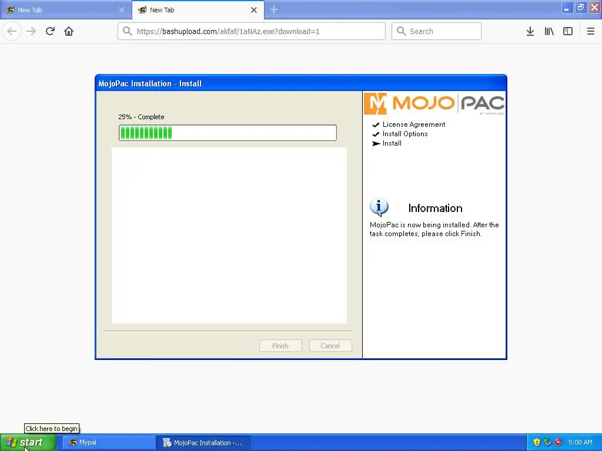Click the Install Options checkmark icon
Image resolution: width=602 pixels, height=451 pixels.
pos(376,134)
